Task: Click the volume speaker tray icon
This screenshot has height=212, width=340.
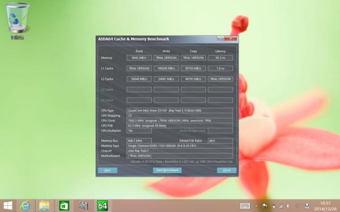Action: coord(288,206)
